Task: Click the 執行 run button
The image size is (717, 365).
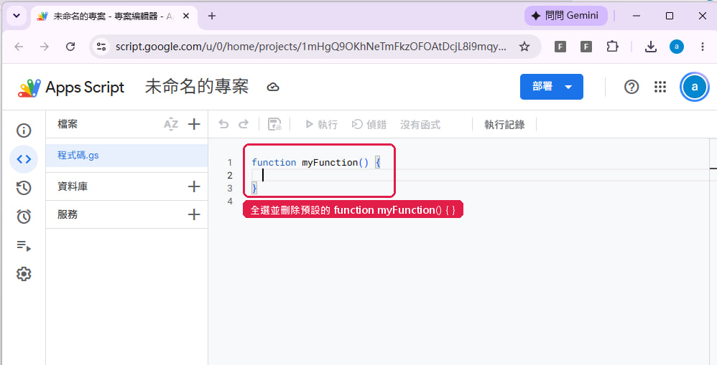Action: tap(321, 125)
